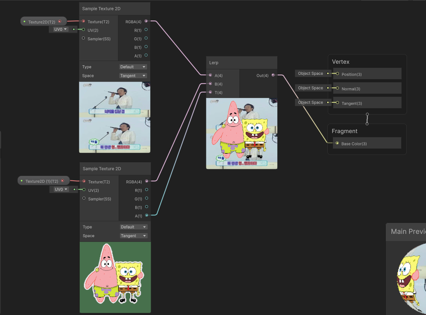The width and height of the screenshot is (426, 315).
Task: Select the Lerp node title bar
Action: (x=241, y=63)
